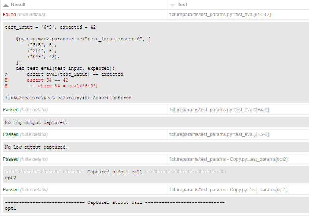Click the test_eval[6*9-42] test name
The width and height of the screenshot is (309, 218).
(x=220, y=15)
